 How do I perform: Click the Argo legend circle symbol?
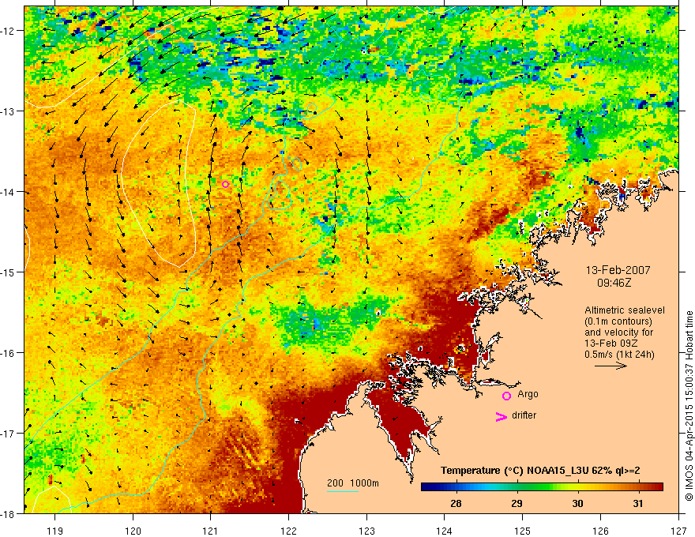point(506,396)
